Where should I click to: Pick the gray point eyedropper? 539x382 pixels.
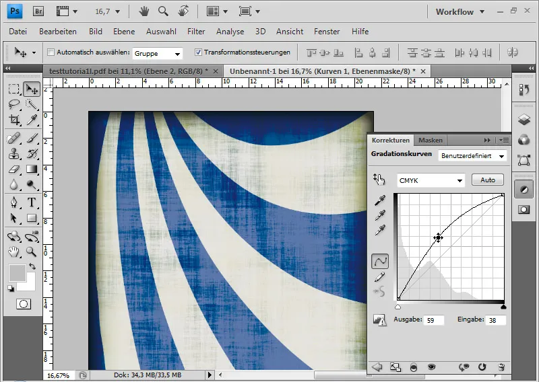point(380,215)
